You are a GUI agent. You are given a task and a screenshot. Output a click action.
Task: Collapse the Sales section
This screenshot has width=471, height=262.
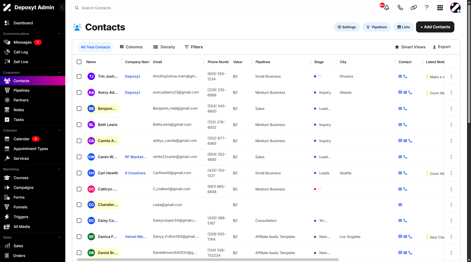59,237
